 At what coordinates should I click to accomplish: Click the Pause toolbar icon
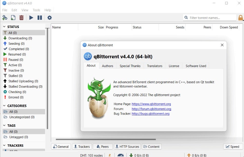pos(40,18)
